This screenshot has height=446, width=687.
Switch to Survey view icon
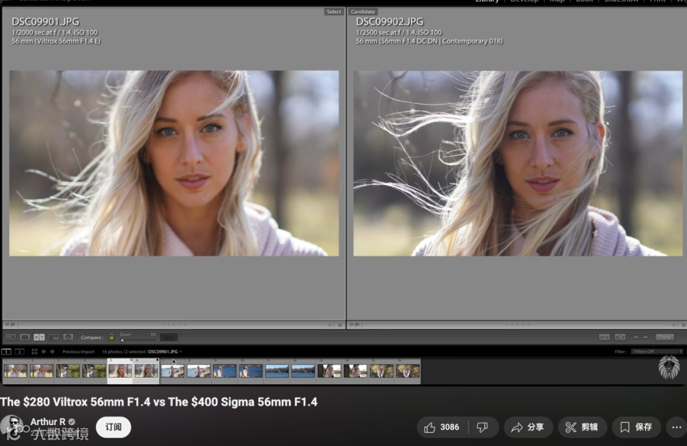54,337
